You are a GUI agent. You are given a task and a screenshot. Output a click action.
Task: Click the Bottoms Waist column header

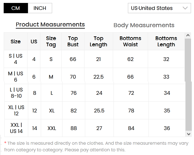coord(130,42)
